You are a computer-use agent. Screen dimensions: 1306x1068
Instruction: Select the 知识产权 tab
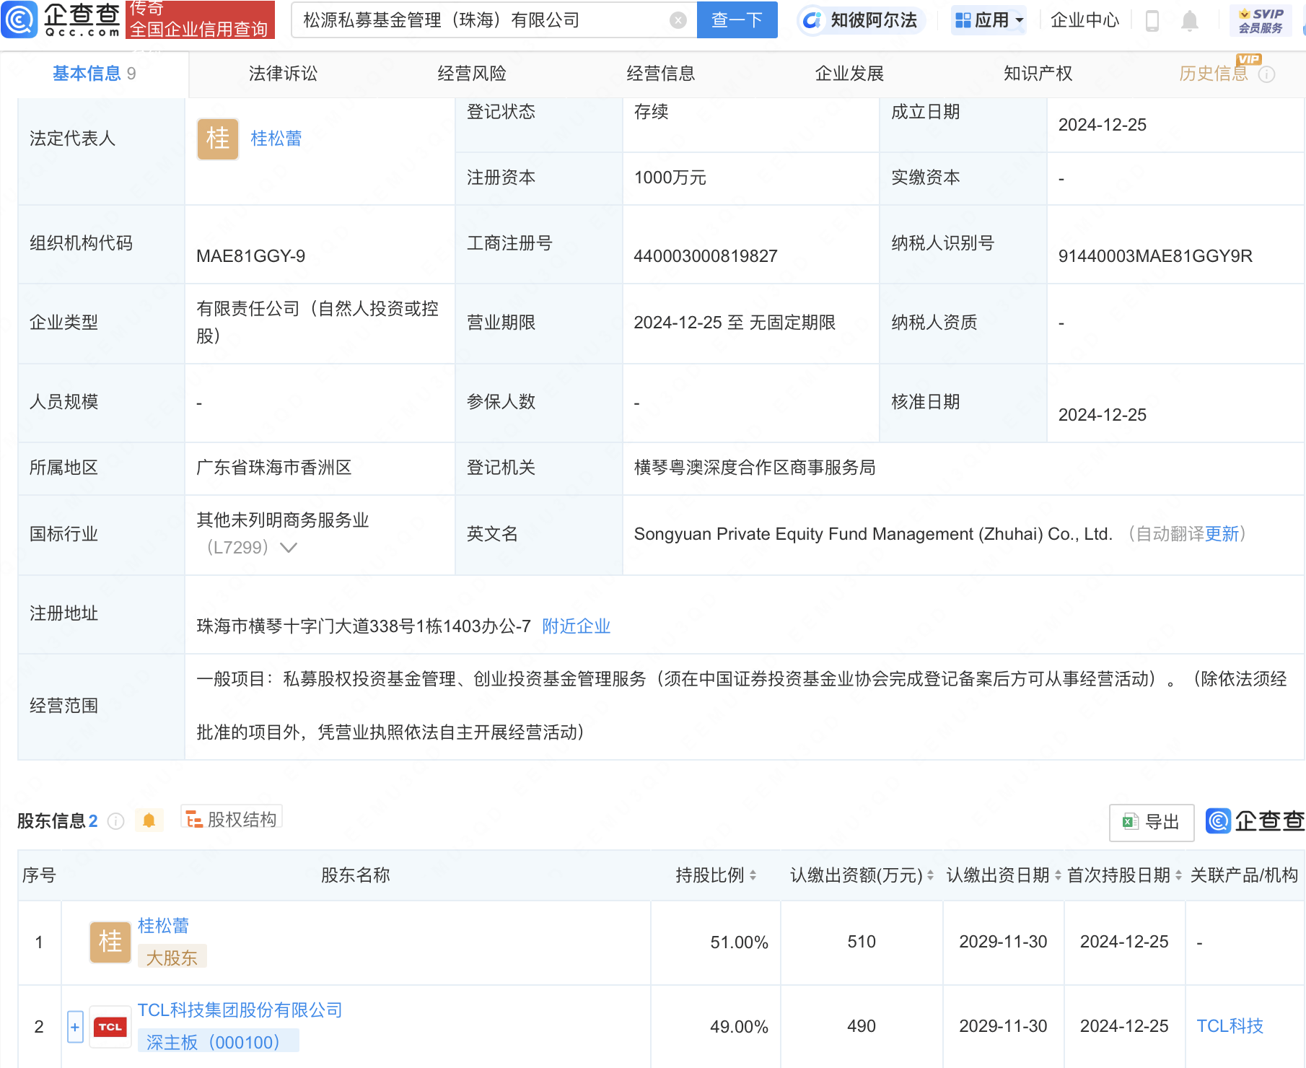pyautogui.click(x=1038, y=74)
